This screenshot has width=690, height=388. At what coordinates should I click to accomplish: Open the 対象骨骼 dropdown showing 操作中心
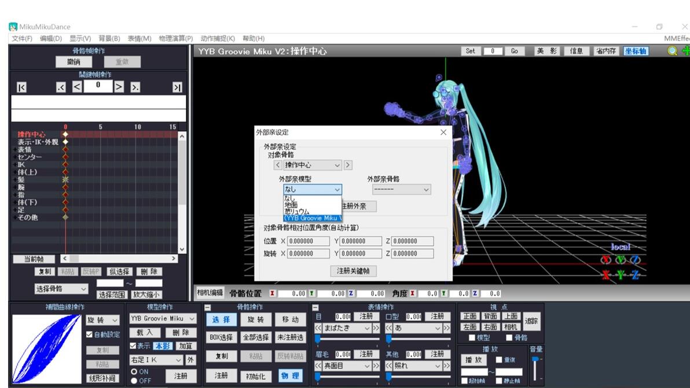312,165
